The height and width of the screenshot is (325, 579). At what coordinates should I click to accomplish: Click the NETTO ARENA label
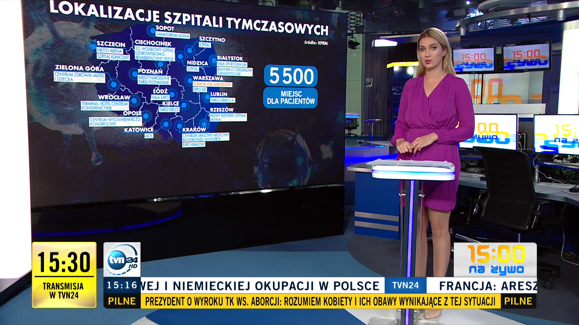109,51
